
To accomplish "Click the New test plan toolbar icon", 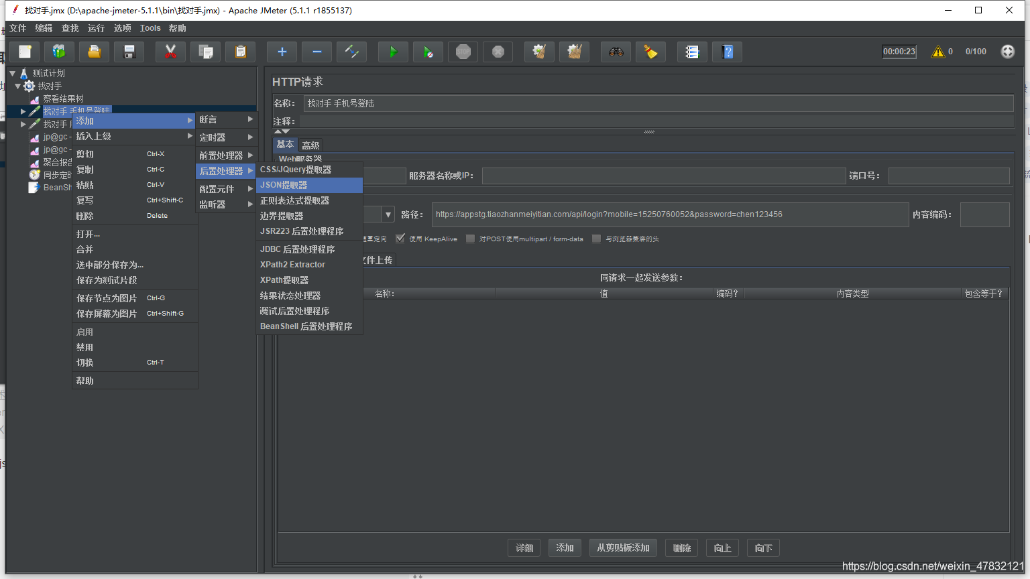I will point(25,52).
